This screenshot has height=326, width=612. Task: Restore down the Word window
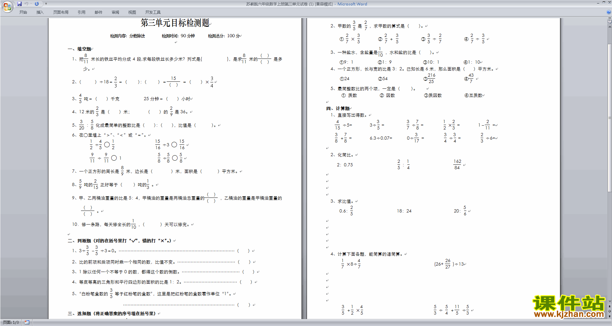tap(604, 3)
